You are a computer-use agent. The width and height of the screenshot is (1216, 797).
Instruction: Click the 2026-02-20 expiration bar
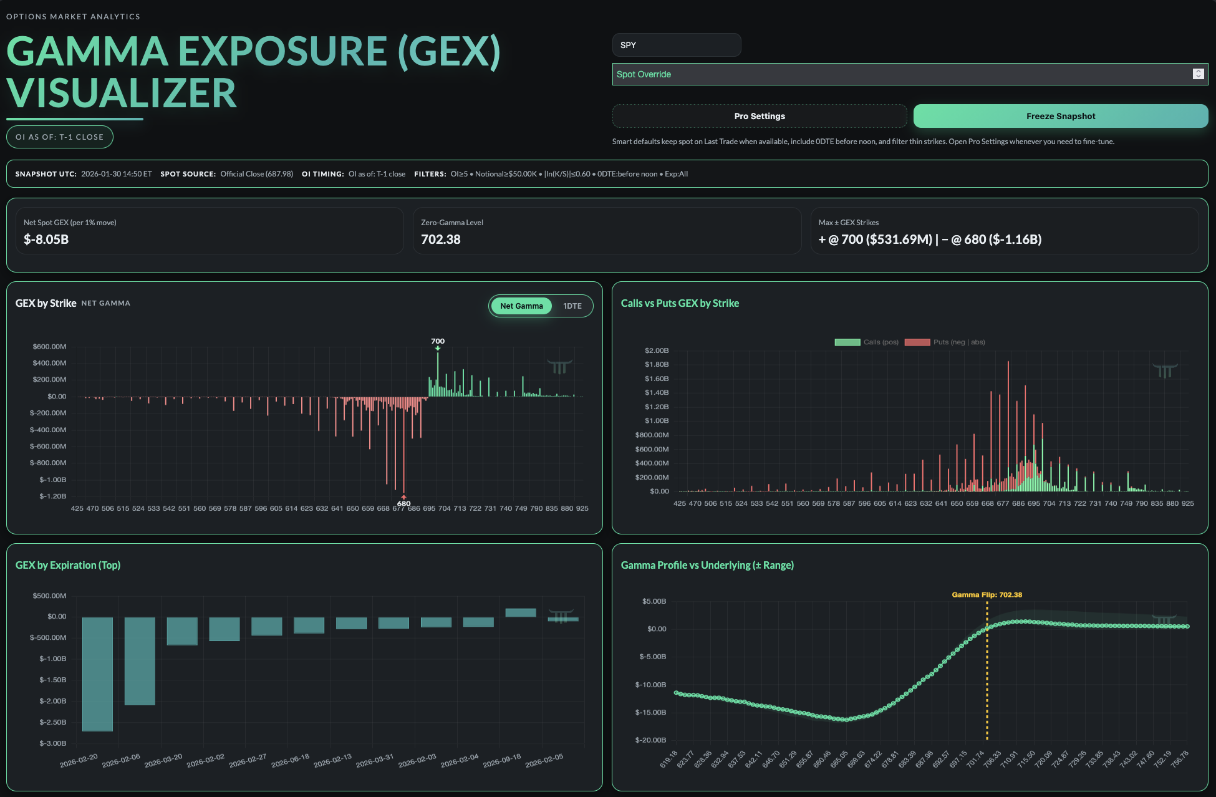[97, 674]
